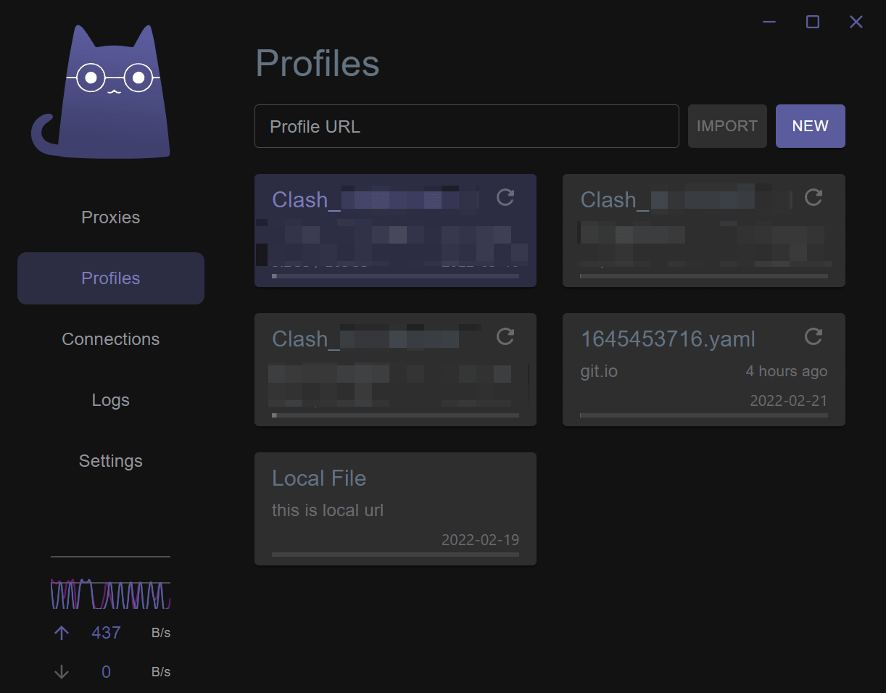Click the upload speed arrow icon

(x=62, y=633)
